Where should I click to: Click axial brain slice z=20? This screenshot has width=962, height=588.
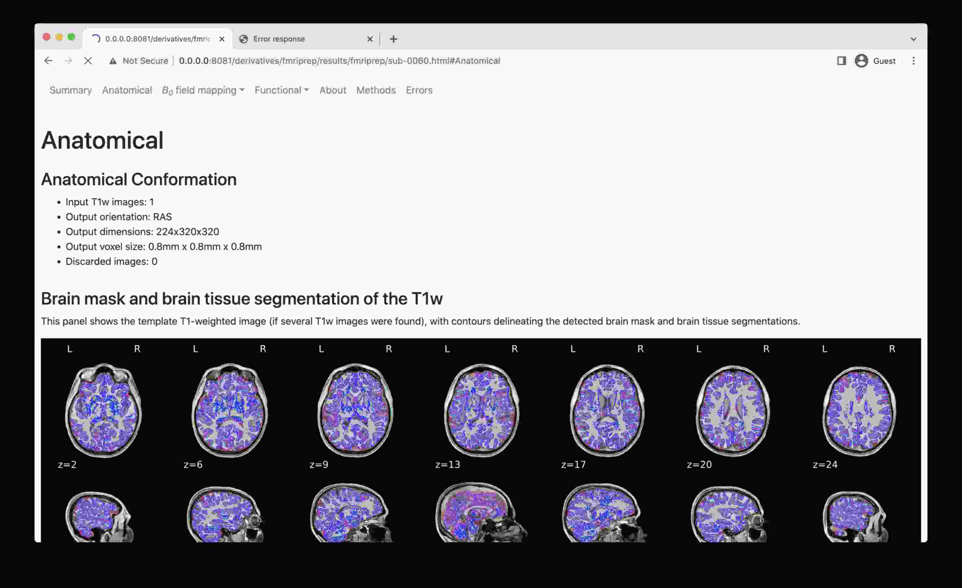point(733,410)
